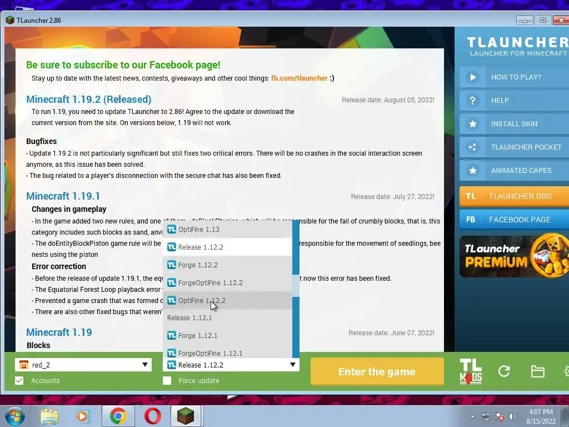The width and height of the screenshot is (569, 427).
Task: Open File Explorer from the taskbar
Action: pyautogui.click(x=49, y=416)
